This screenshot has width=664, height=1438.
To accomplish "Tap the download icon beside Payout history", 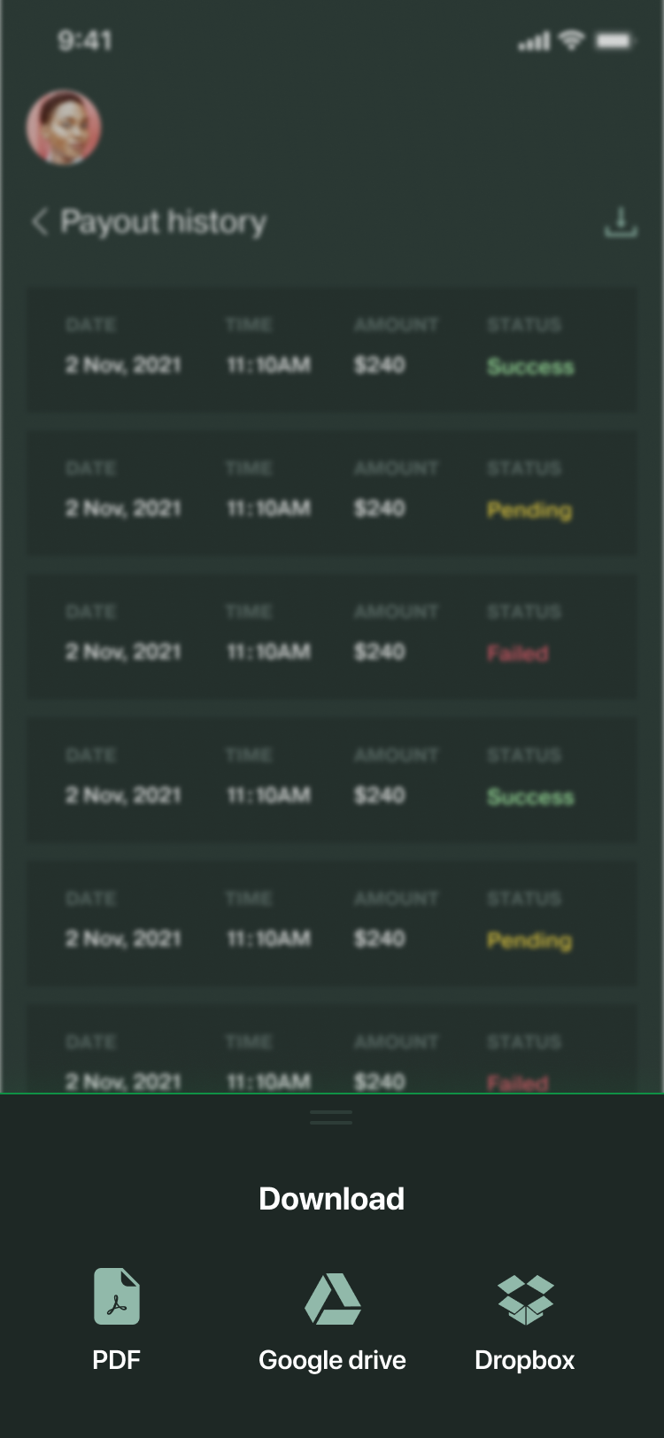I will (x=621, y=222).
